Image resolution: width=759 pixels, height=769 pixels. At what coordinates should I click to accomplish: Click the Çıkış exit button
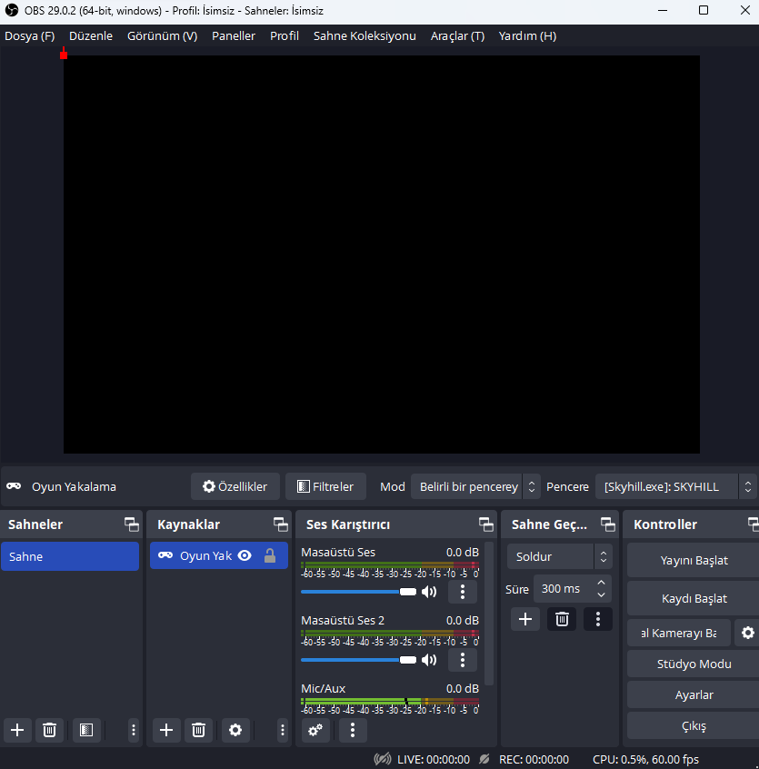(694, 726)
